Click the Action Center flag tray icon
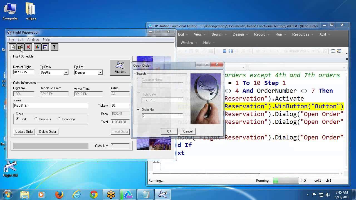The height and width of the screenshot is (200, 356). pos(315,195)
